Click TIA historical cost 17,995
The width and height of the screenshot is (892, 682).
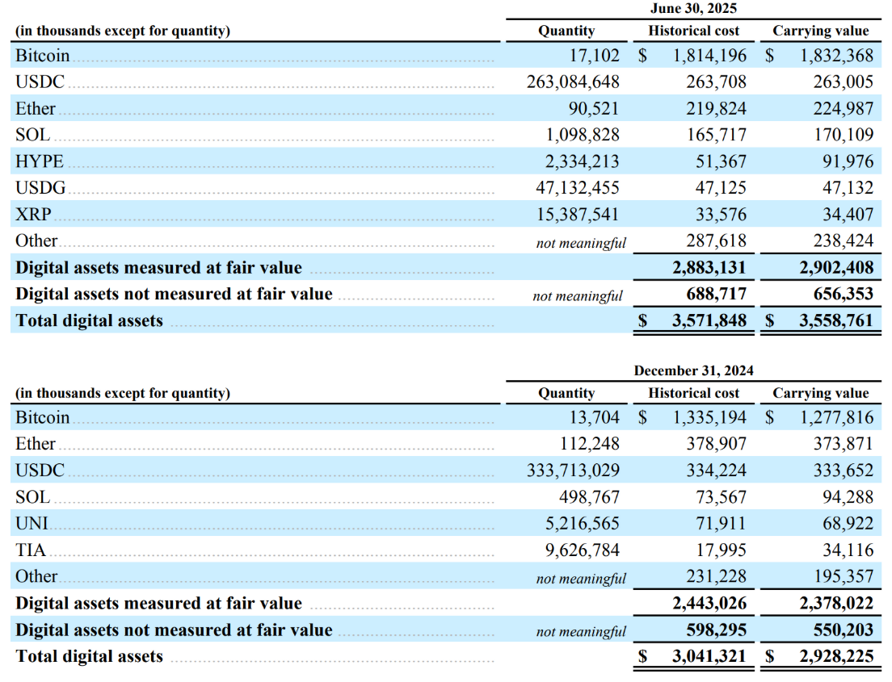click(721, 550)
